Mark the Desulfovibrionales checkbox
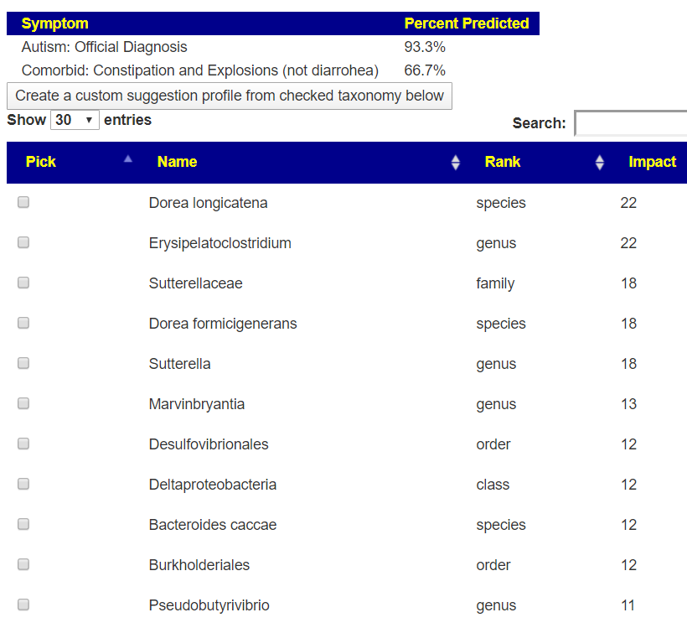This screenshot has height=628, width=687. 23,444
